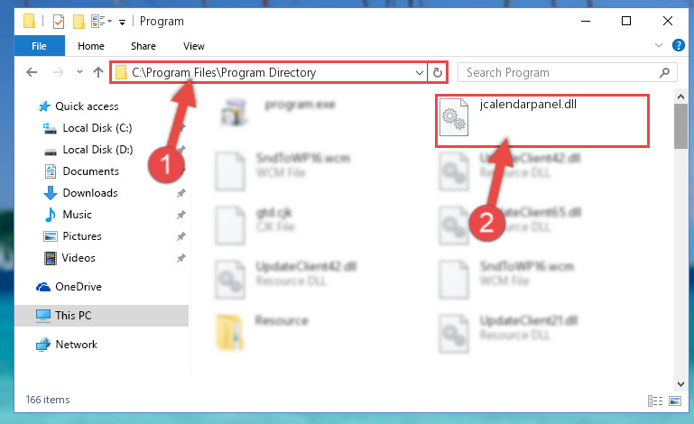Open the File menu tab
This screenshot has height=424, width=694.
40,46
